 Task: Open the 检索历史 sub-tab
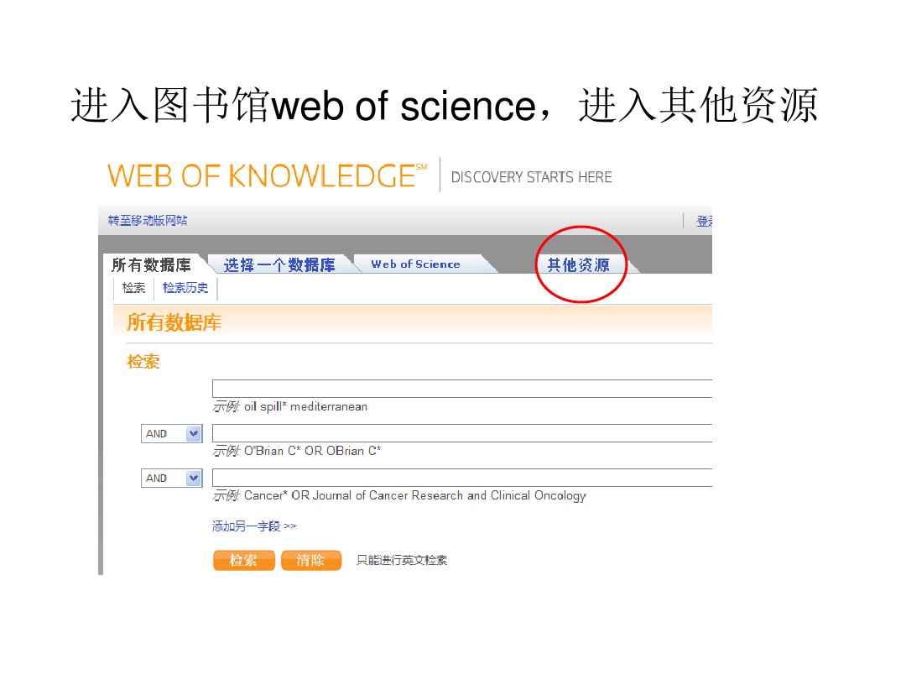coord(185,287)
